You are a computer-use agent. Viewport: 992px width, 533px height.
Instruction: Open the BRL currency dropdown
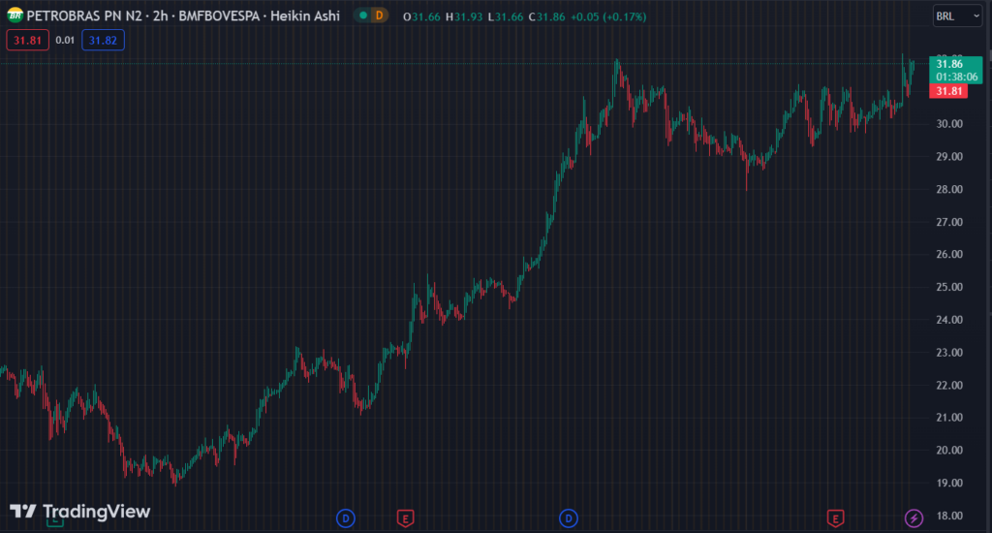tap(957, 16)
